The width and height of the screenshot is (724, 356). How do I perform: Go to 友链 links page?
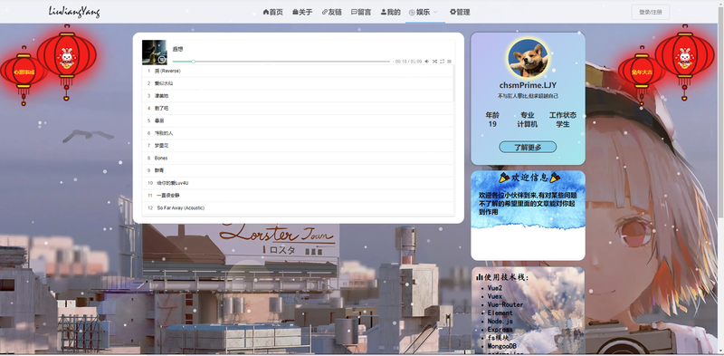point(331,12)
